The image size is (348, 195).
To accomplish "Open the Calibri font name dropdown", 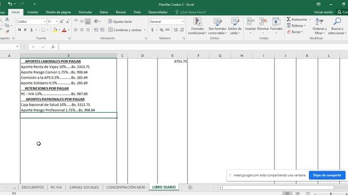I will pyautogui.click(x=45, y=22).
